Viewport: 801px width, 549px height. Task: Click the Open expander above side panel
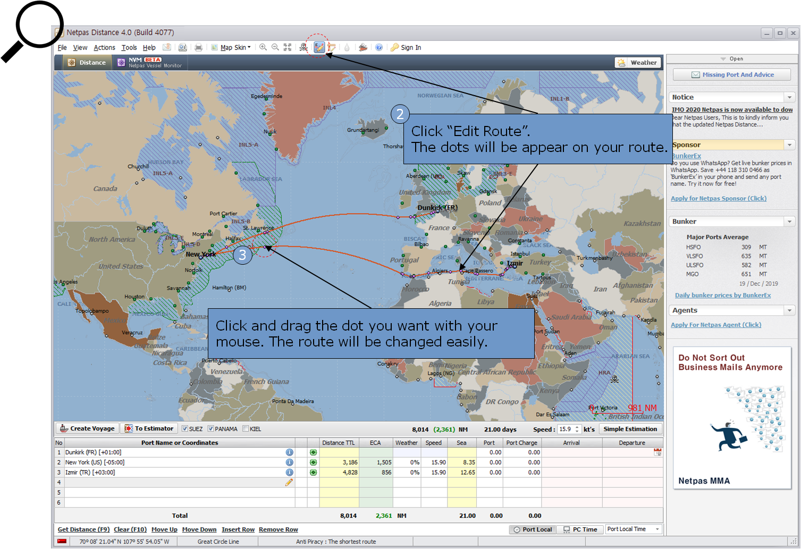(x=732, y=59)
